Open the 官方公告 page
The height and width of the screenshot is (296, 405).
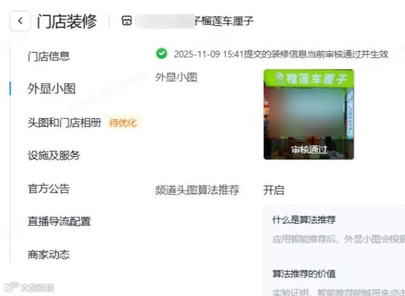[x=49, y=189]
